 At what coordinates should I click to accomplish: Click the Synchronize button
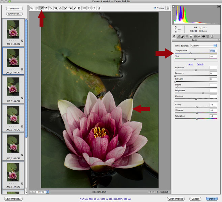pos(14,14)
